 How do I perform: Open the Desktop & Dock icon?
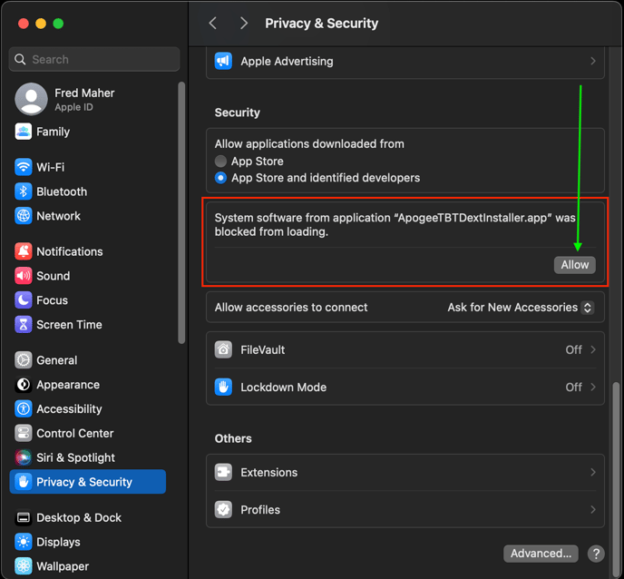(x=23, y=517)
